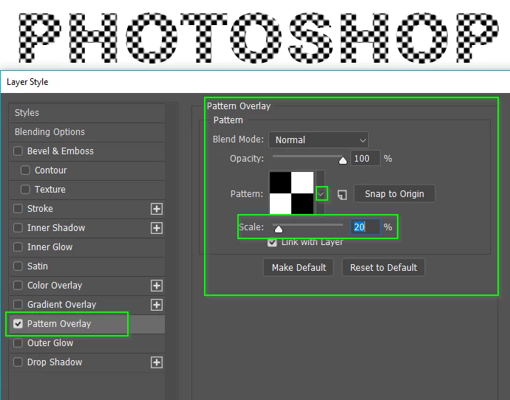Enable the Outer Glow checkbox

tap(18, 342)
